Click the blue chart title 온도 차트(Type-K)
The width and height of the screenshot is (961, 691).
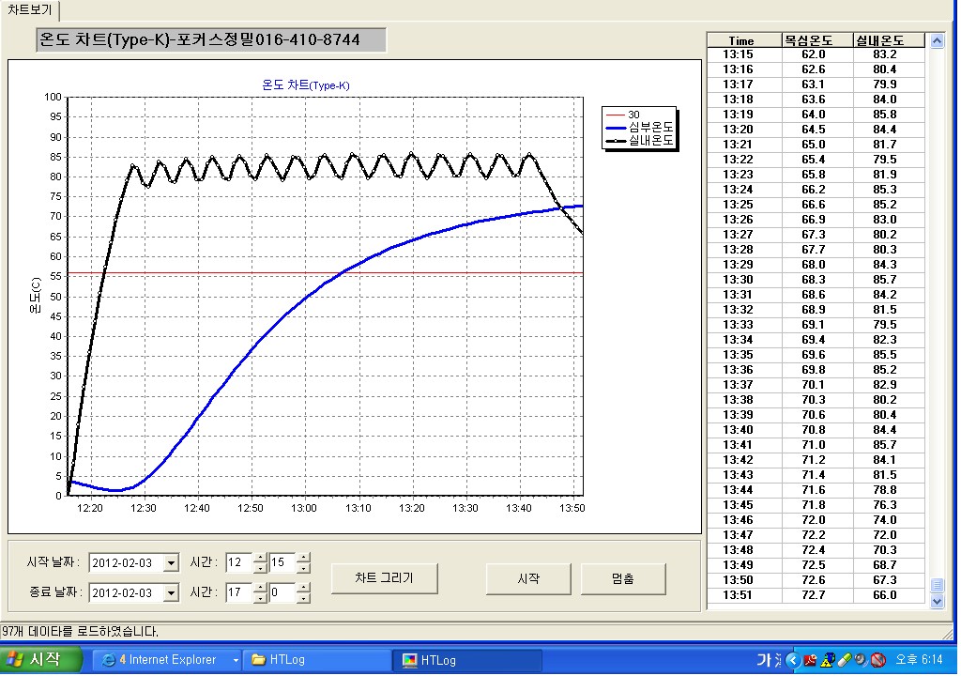305,85
